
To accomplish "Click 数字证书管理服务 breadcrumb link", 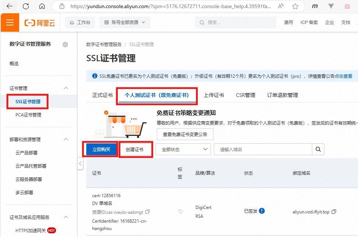I will click(x=104, y=45).
